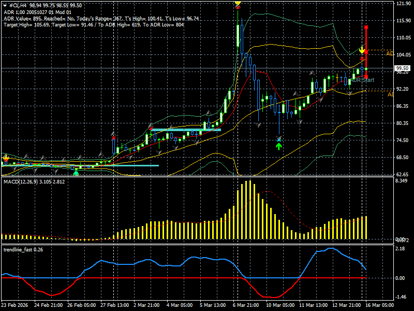
Task: Select the gray fractal arrow near 10 Mar candles
Action: pos(258,125)
